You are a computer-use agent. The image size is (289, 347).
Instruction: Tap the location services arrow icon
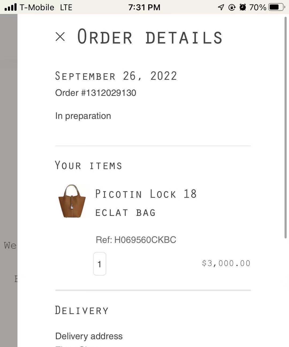[x=221, y=7]
